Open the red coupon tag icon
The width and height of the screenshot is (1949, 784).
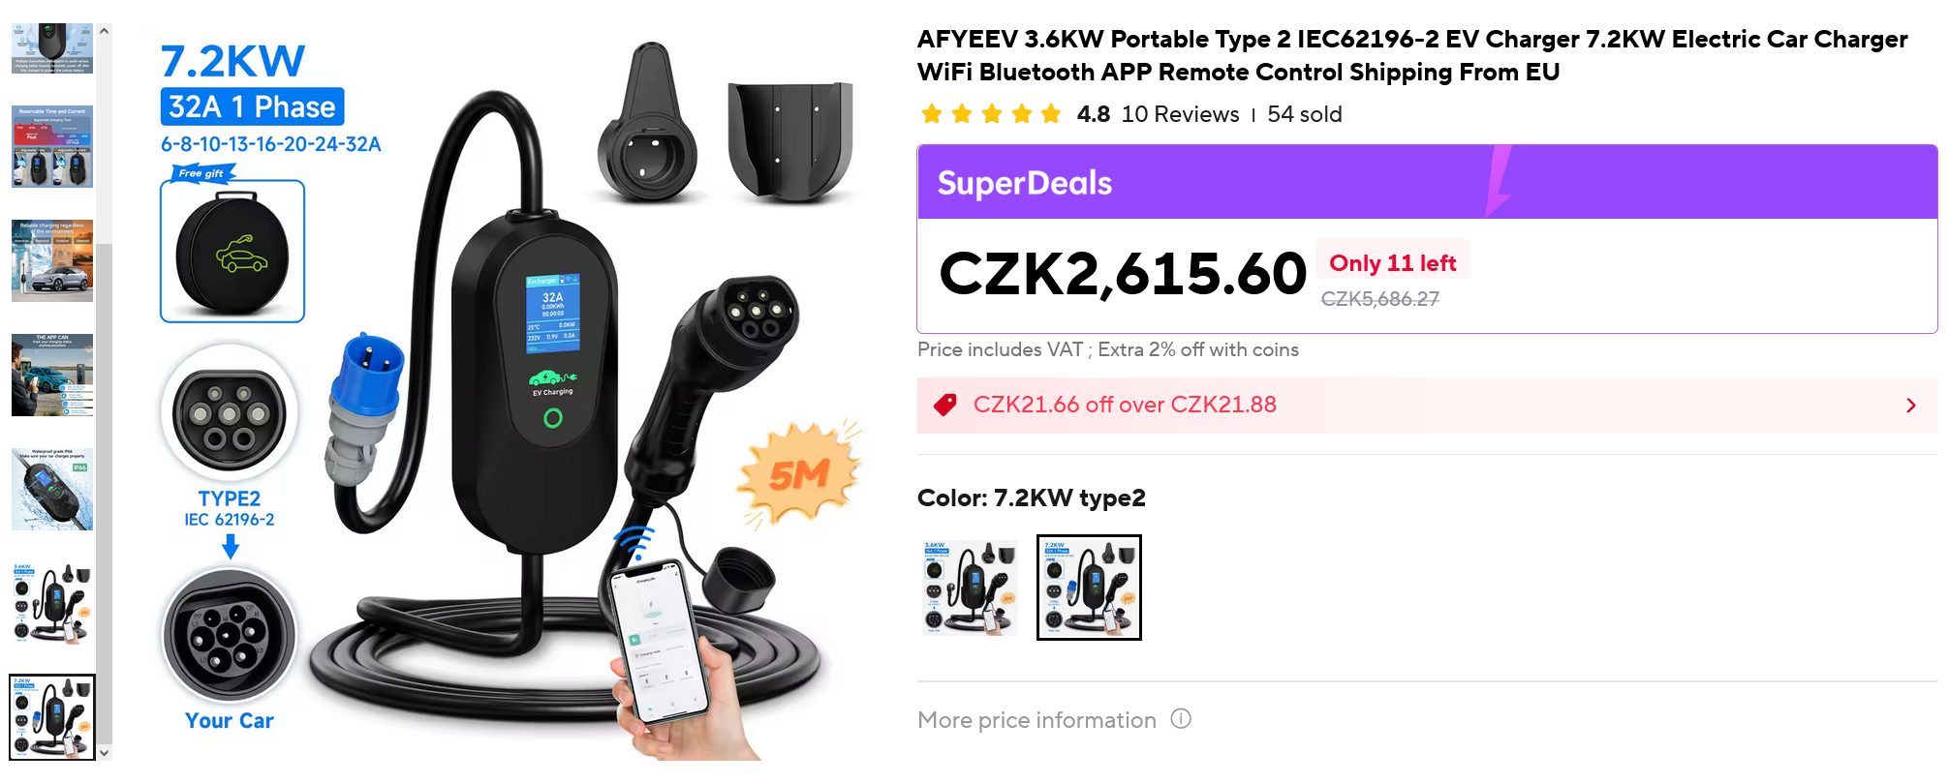945,405
